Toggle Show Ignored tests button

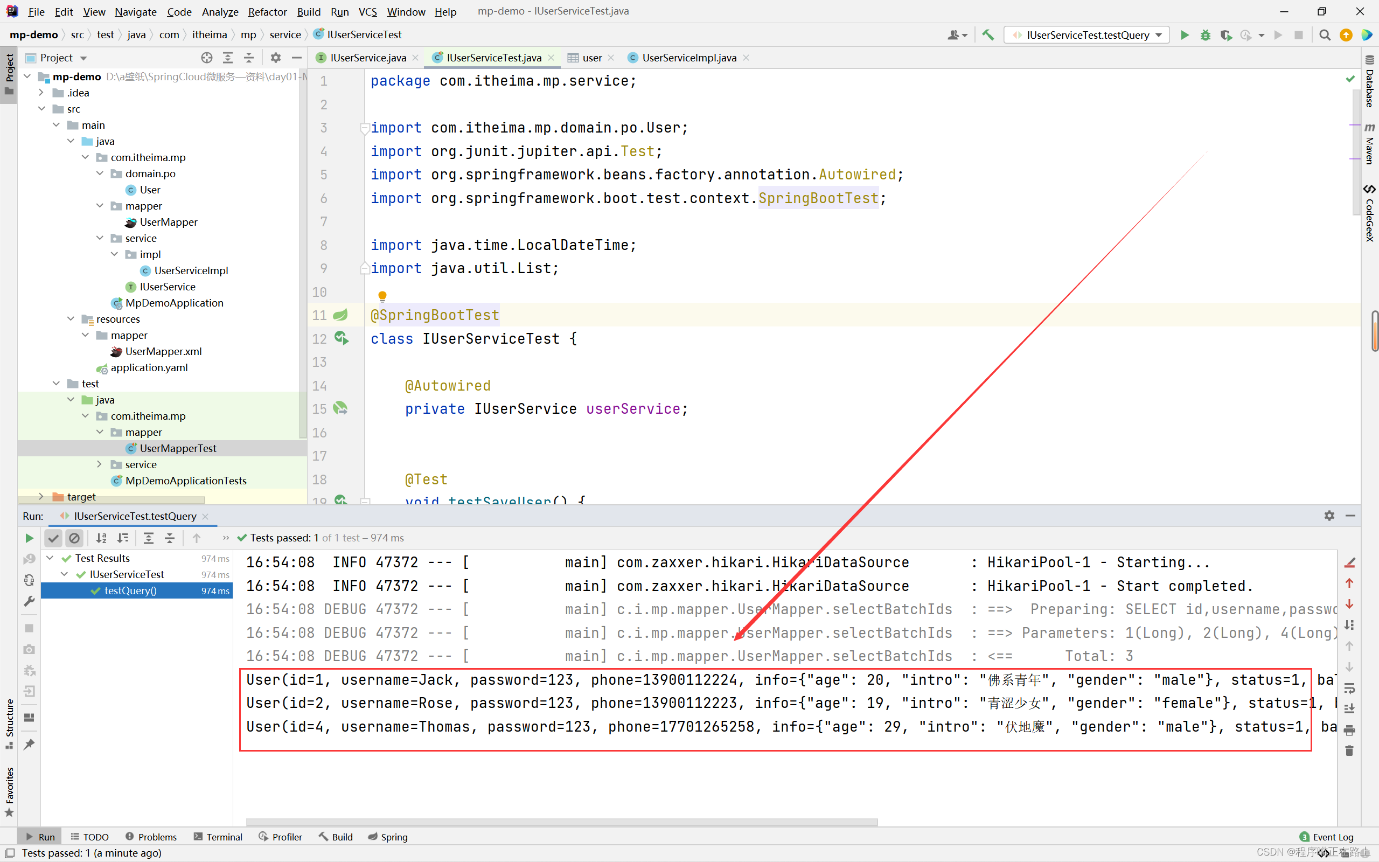74,538
